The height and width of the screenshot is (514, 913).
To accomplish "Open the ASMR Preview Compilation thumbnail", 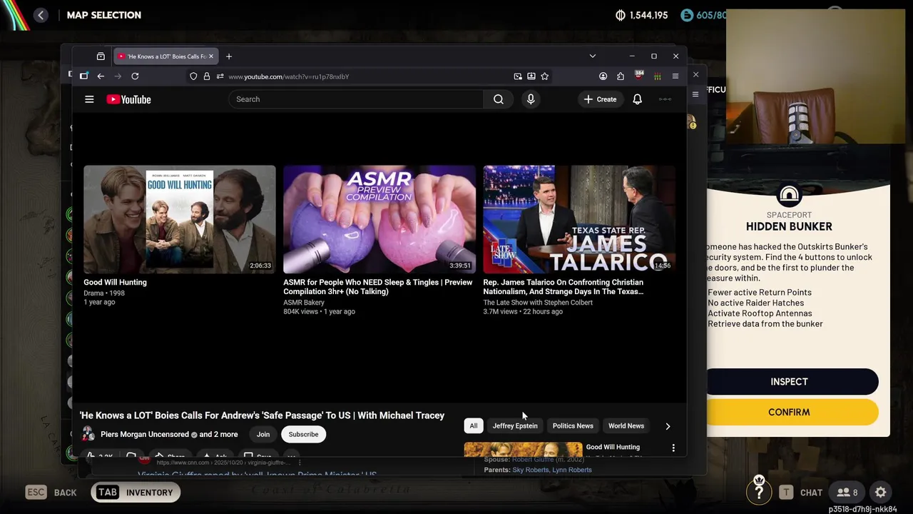I will pos(379,219).
